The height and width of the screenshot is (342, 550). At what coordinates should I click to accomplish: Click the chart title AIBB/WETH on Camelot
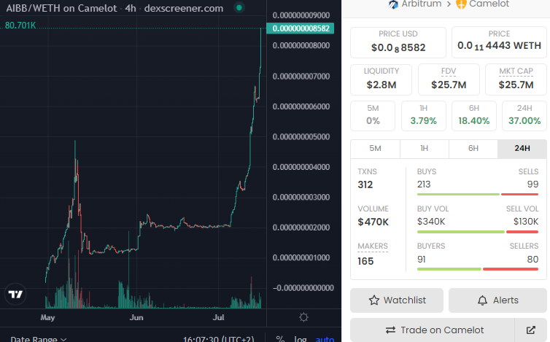coord(61,8)
